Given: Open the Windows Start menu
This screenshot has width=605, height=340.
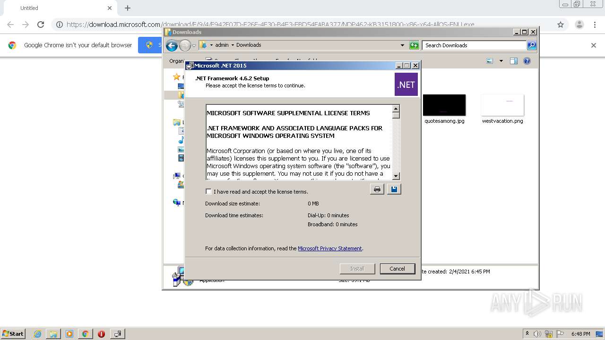Looking at the screenshot, I should (x=13, y=333).
